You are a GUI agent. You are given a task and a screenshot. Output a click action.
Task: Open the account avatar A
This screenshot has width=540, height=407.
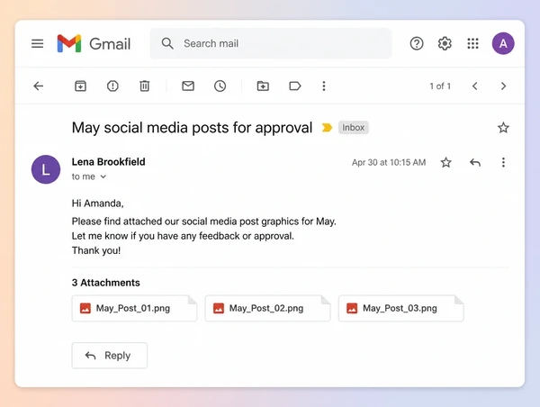click(503, 43)
